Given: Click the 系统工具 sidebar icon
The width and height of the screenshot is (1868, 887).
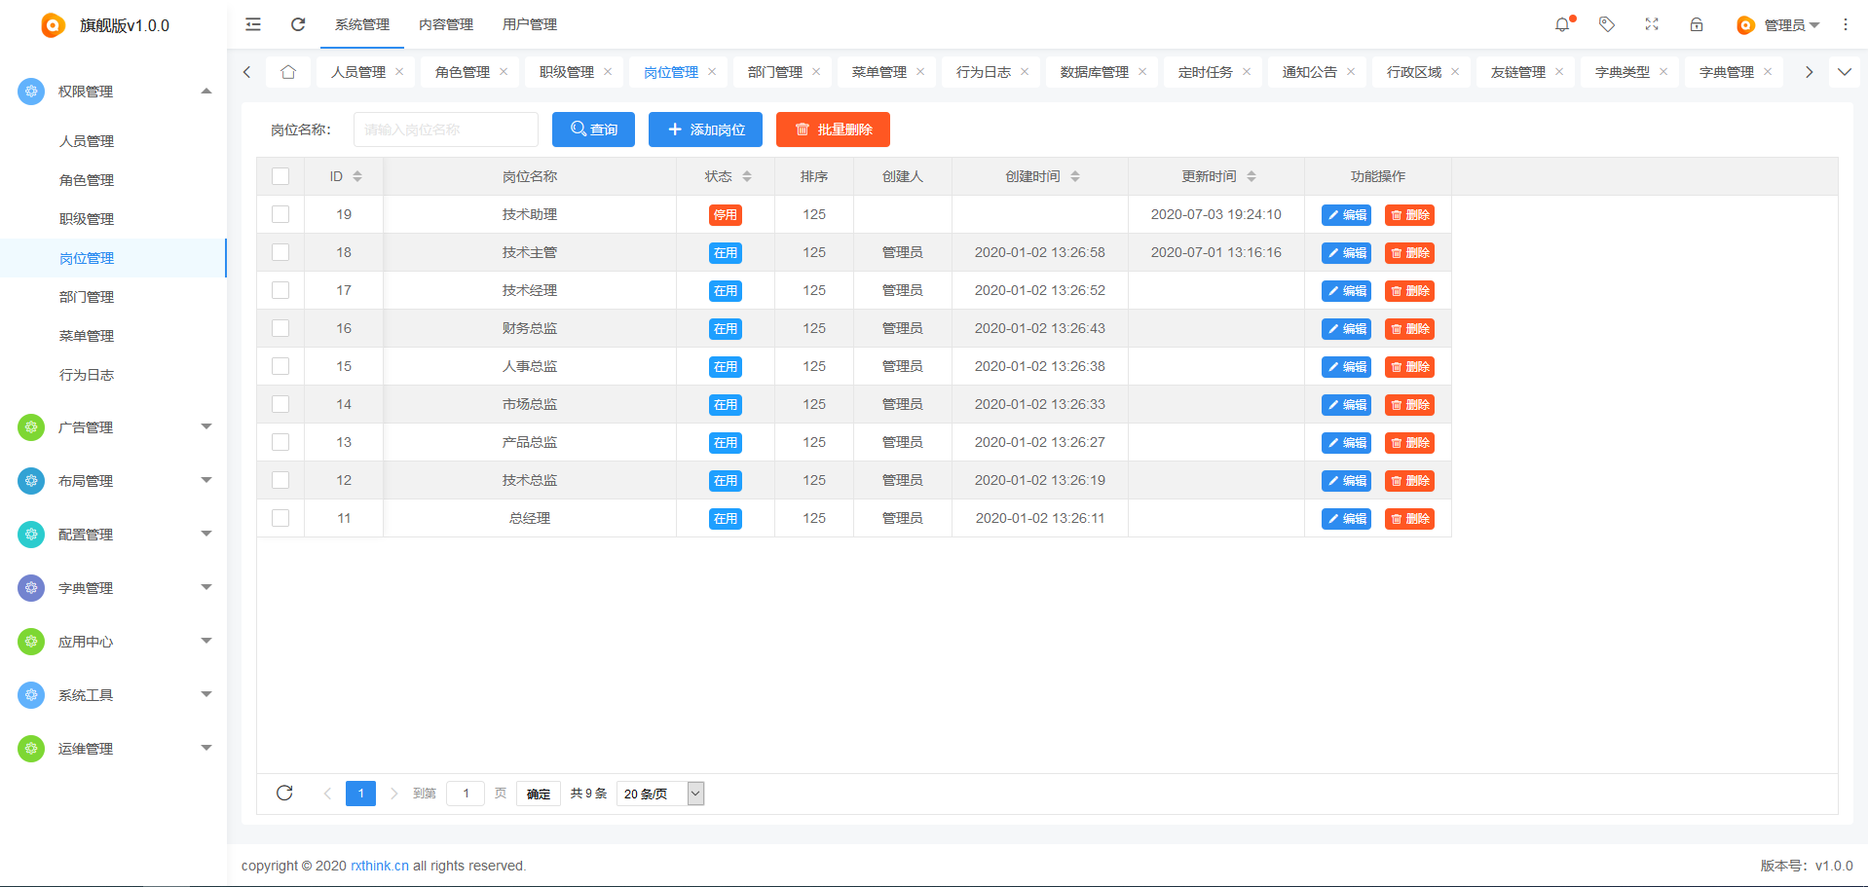Looking at the screenshot, I should pyautogui.click(x=31, y=695).
